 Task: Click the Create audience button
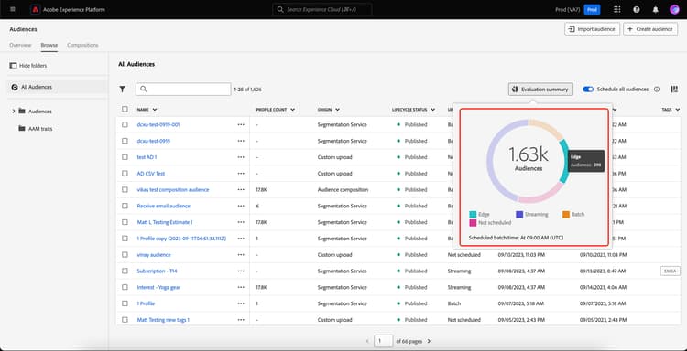650,29
